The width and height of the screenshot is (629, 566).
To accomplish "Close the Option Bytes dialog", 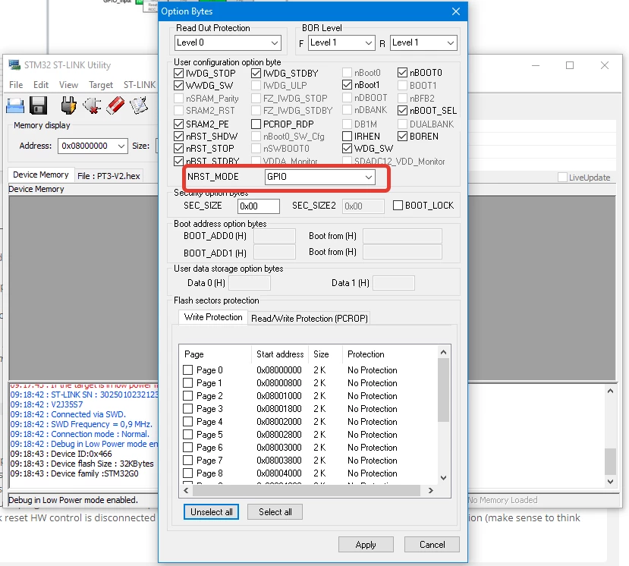I will point(456,11).
